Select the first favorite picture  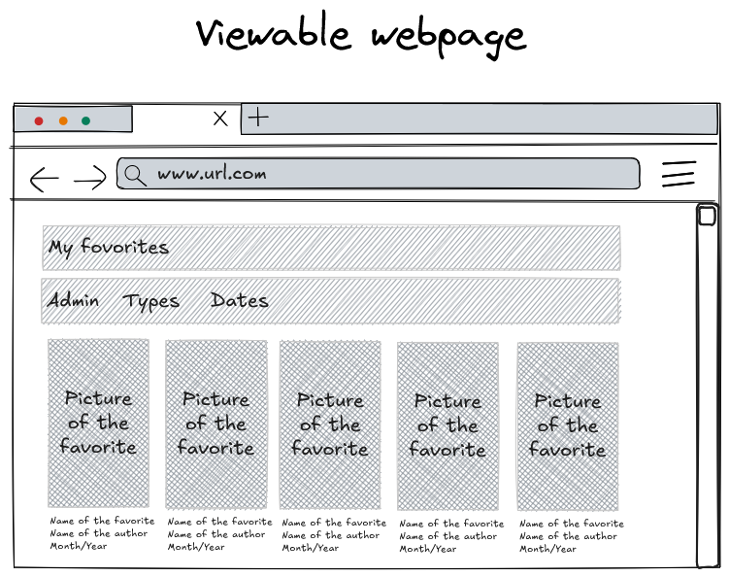tap(98, 423)
